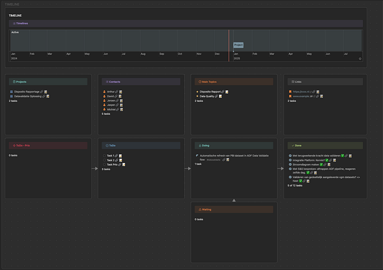The width and height of the screenshot is (383, 270).
Task: Edit the Arthur contact entry
Action: point(121,92)
